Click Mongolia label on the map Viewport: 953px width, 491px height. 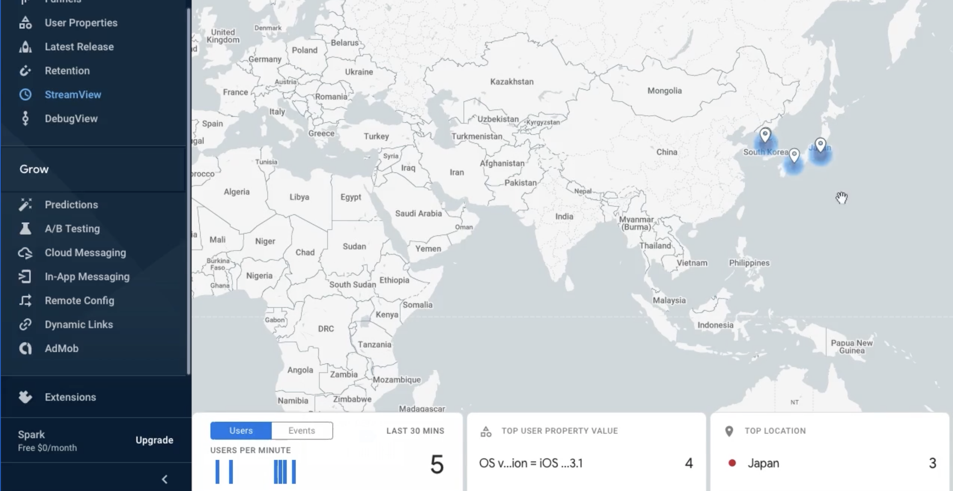point(665,91)
